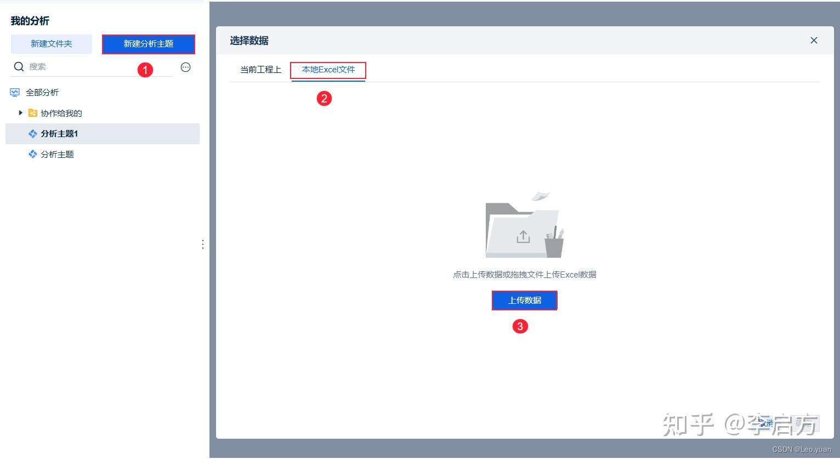
Task: Open the more options ellipsis icon
Action: [x=186, y=67]
